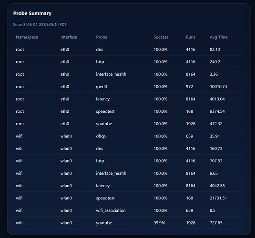Screen dimensions: 255x238
Task: Select the avg time value 707.53
Action: point(216,161)
